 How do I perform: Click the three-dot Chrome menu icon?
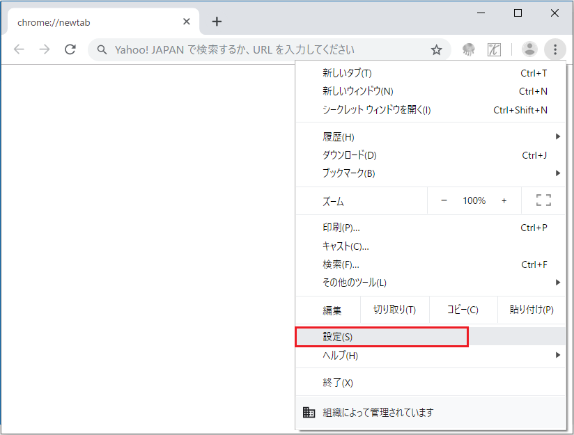[x=555, y=49]
